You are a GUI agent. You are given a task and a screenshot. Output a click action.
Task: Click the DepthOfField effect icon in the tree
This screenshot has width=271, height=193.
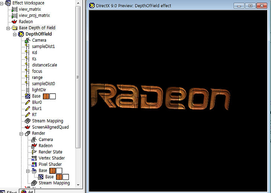point(21,34)
